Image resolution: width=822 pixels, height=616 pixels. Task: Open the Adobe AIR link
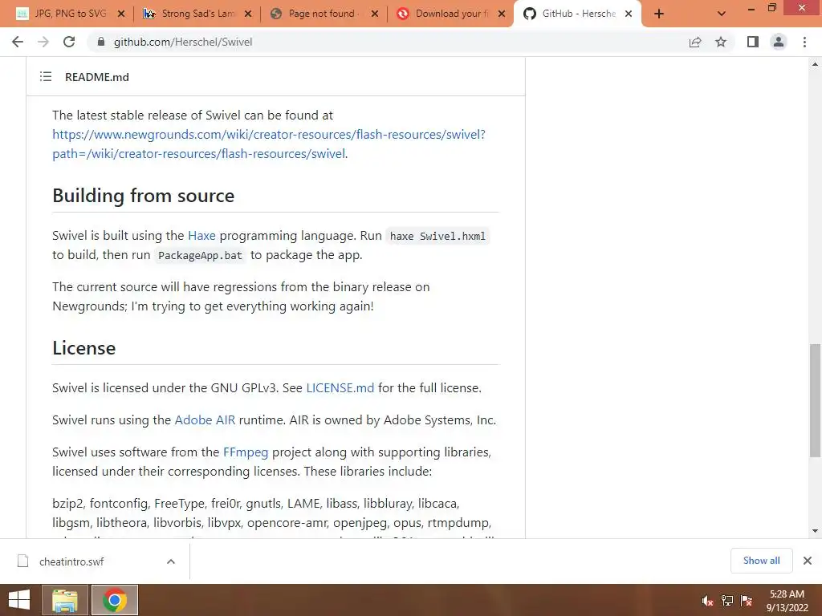pyautogui.click(x=205, y=420)
